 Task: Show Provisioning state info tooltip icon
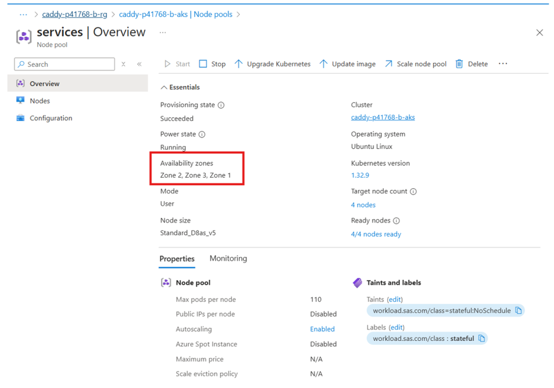(221, 105)
